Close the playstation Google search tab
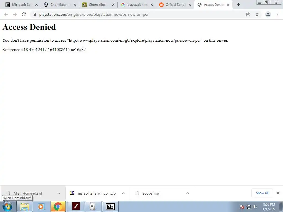The width and height of the screenshot is (283, 212). (152, 5)
